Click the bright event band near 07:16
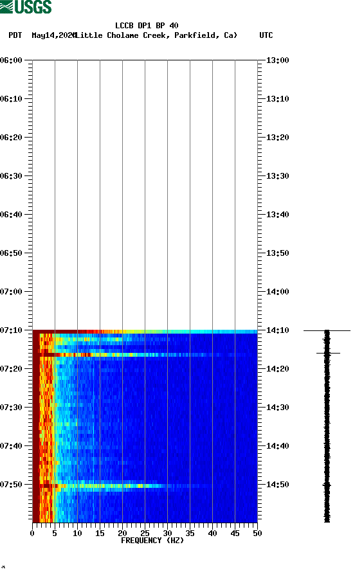The height and width of the screenshot is (574, 355). coord(145,355)
